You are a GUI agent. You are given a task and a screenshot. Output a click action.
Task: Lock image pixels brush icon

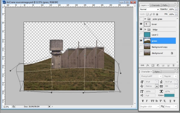[151, 14]
